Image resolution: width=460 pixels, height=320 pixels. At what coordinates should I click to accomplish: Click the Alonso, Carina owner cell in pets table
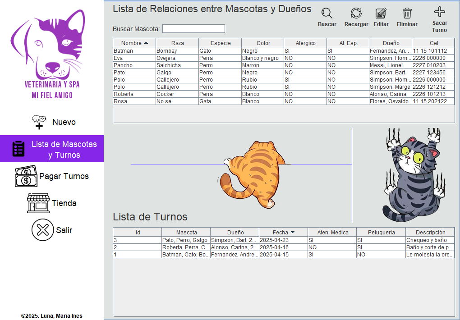tap(391, 94)
